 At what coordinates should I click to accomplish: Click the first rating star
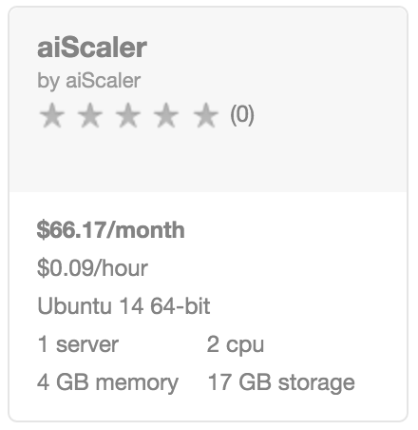pos(52,115)
